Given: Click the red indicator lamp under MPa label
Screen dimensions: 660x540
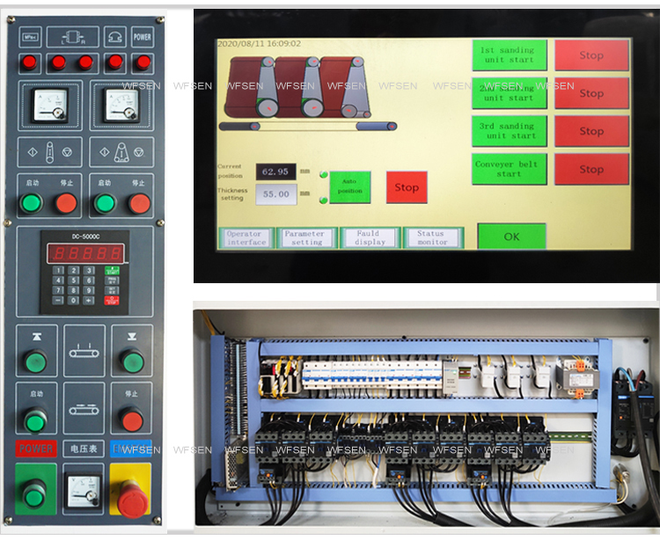Looking at the screenshot, I should point(30,62).
